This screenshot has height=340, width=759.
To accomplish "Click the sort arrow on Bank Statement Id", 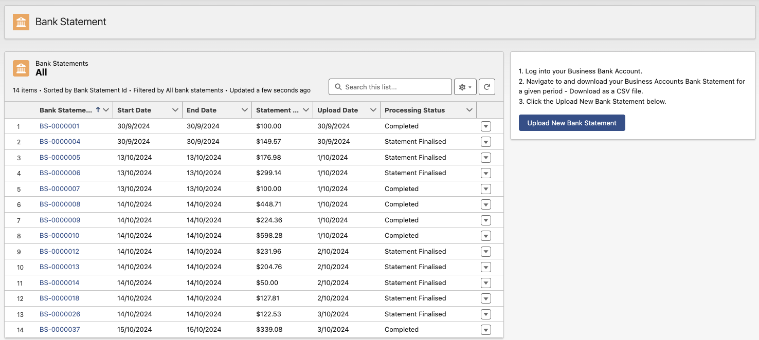I will pos(98,110).
